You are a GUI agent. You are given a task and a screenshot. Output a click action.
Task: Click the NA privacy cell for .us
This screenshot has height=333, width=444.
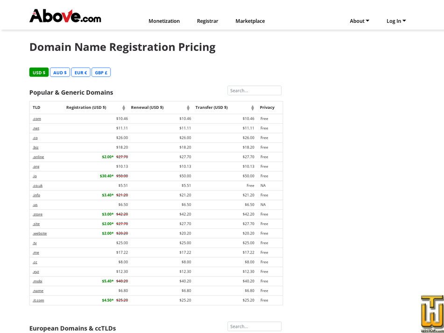click(263, 205)
